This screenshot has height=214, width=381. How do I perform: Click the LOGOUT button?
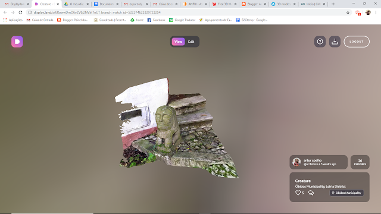coord(357,42)
